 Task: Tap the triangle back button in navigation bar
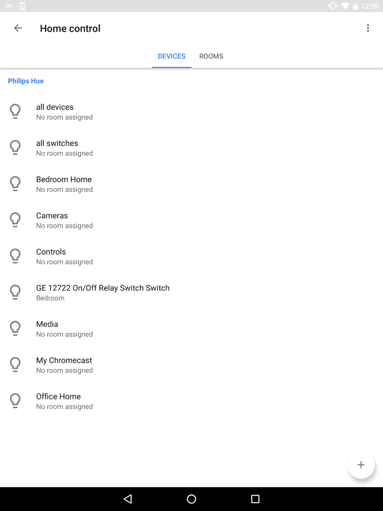tap(127, 498)
